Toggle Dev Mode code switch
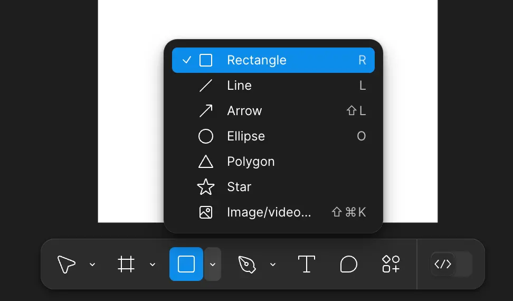Viewport: 513px width, 301px height. (x=451, y=264)
